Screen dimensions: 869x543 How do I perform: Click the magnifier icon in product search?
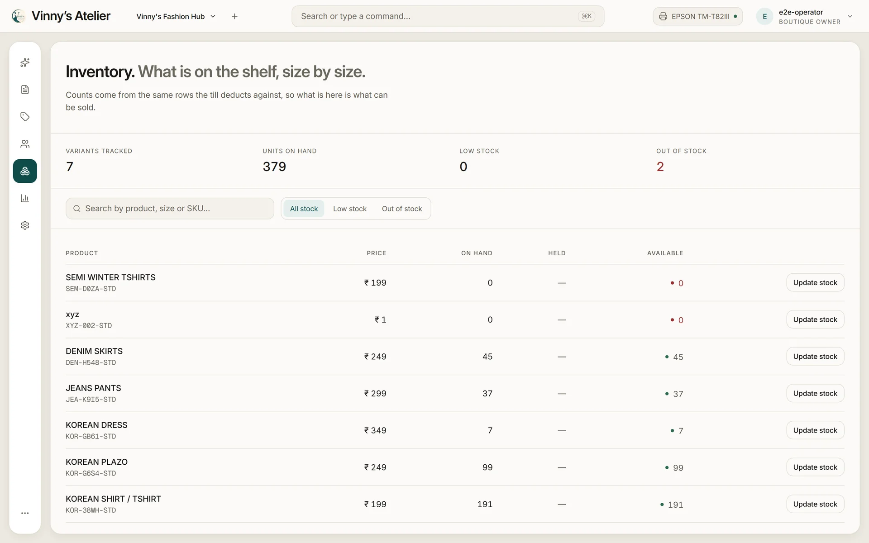tap(77, 209)
